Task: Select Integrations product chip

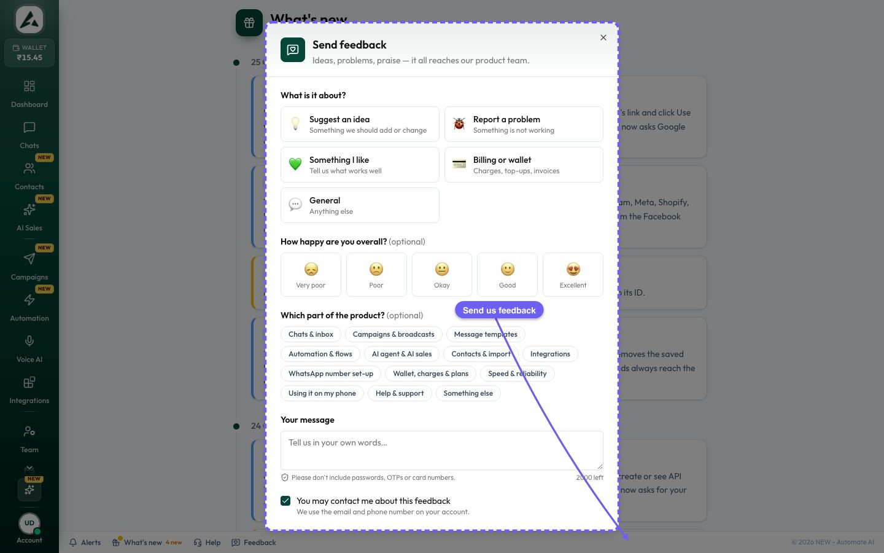Action: 550,354
